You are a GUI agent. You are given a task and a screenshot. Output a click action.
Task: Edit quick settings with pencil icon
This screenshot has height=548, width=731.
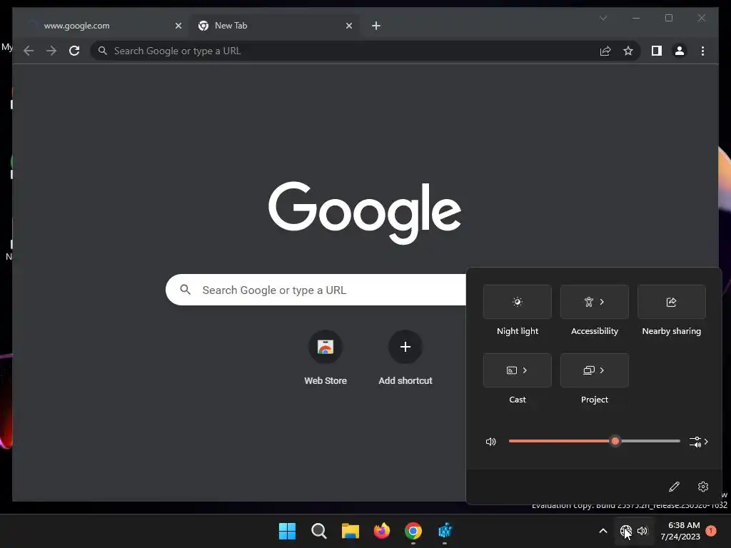pyautogui.click(x=674, y=487)
